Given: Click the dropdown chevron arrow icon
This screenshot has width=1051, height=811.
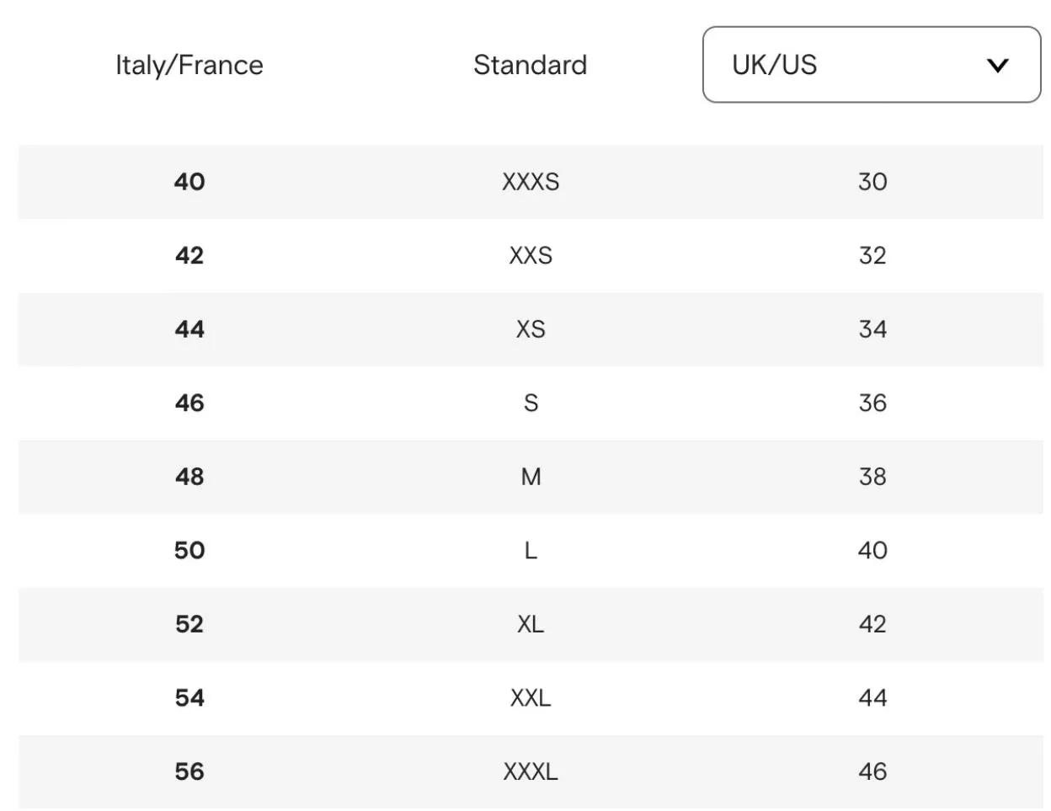Looking at the screenshot, I should tap(998, 66).
